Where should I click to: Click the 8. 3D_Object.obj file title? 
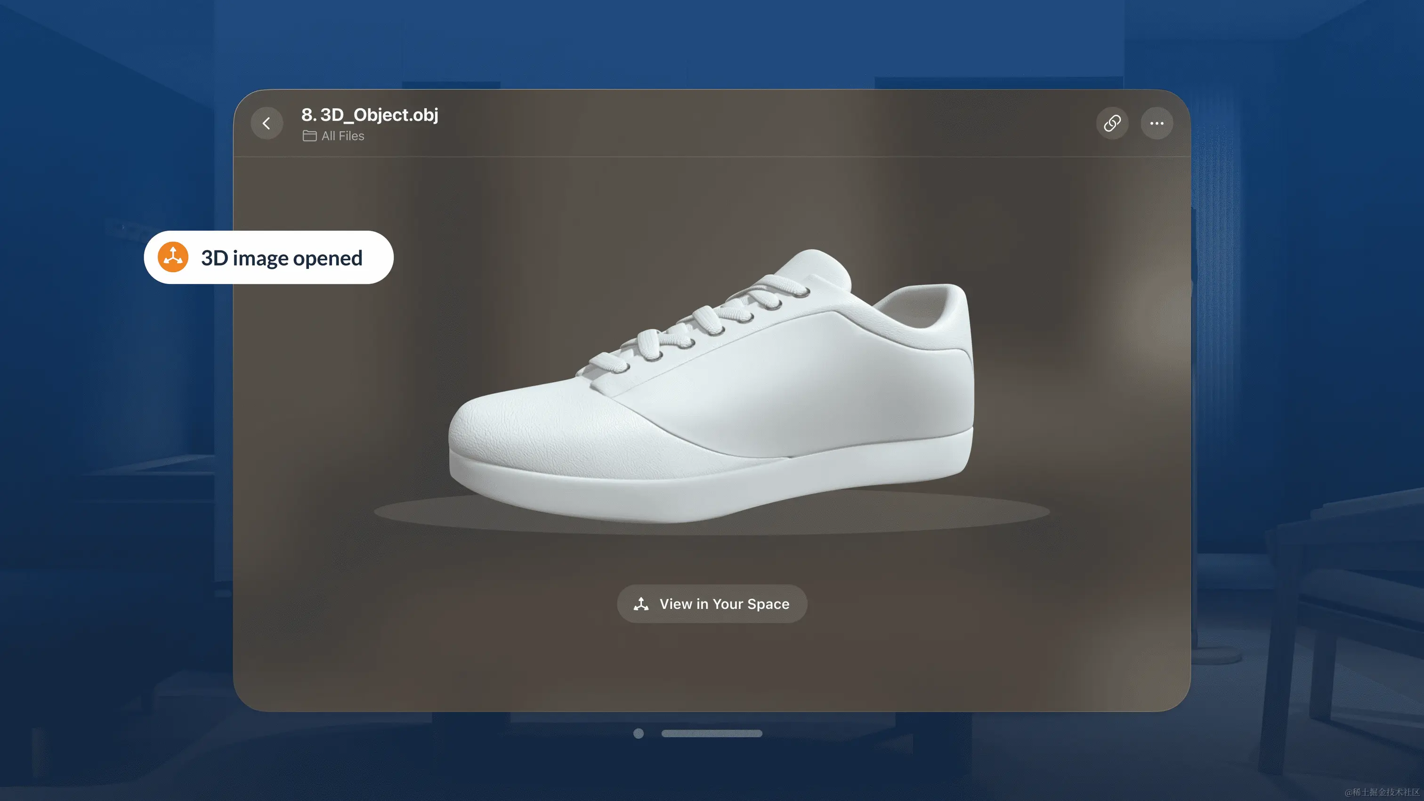click(369, 114)
